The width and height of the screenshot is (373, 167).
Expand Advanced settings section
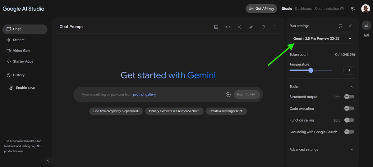352,150
